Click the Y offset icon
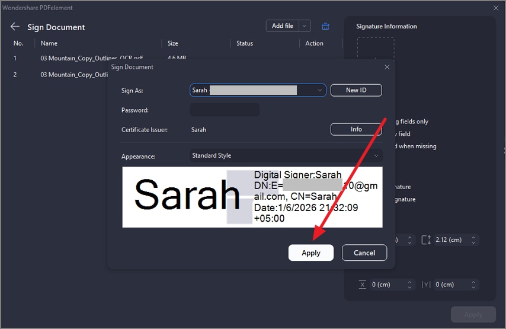The width and height of the screenshot is (506, 329). pos(426,285)
